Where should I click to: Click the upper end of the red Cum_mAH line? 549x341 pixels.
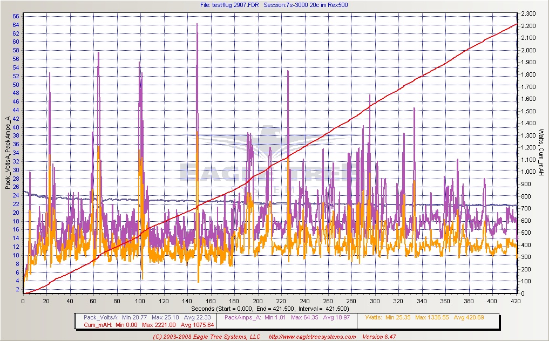(517, 24)
